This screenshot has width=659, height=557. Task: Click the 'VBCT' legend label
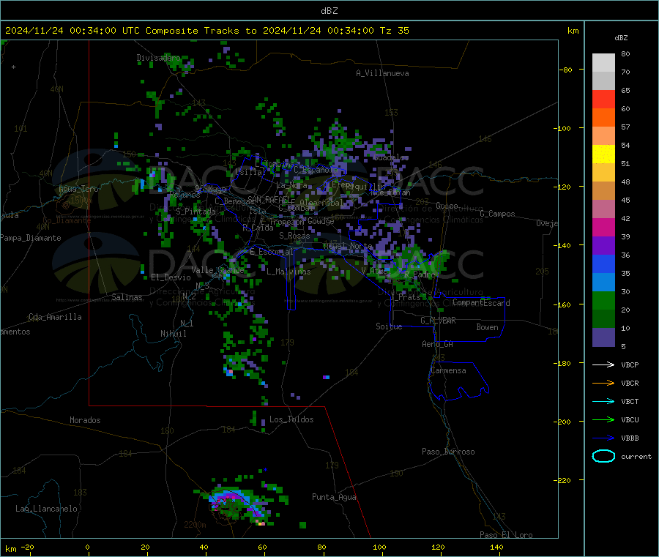(x=630, y=401)
